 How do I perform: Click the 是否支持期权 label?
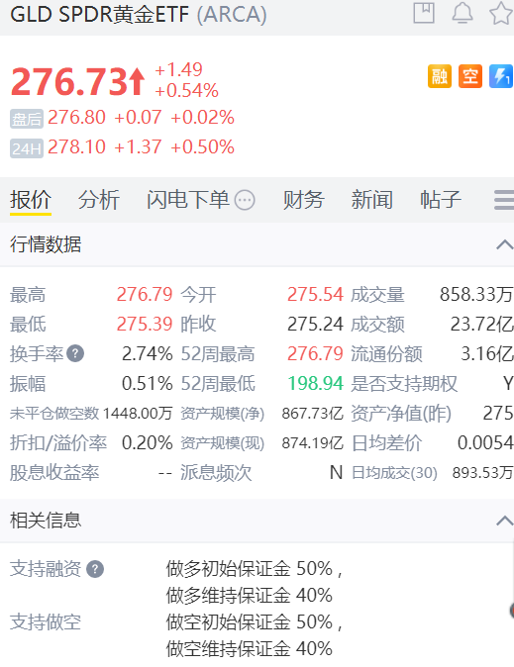coord(404,383)
